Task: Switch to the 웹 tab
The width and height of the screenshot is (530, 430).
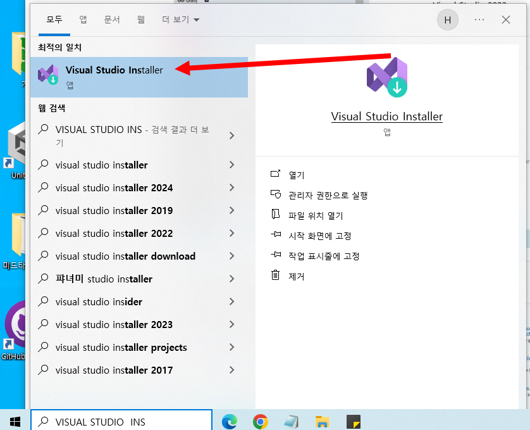Action: (141, 20)
